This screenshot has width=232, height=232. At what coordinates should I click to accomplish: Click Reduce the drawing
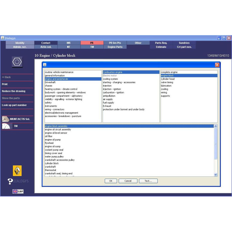pyautogui.click(x=14, y=91)
